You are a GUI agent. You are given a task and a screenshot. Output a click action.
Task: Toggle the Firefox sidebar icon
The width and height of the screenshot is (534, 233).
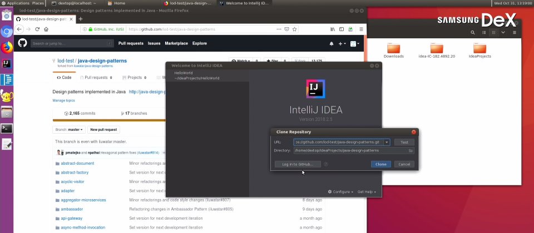[x=342, y=29]
